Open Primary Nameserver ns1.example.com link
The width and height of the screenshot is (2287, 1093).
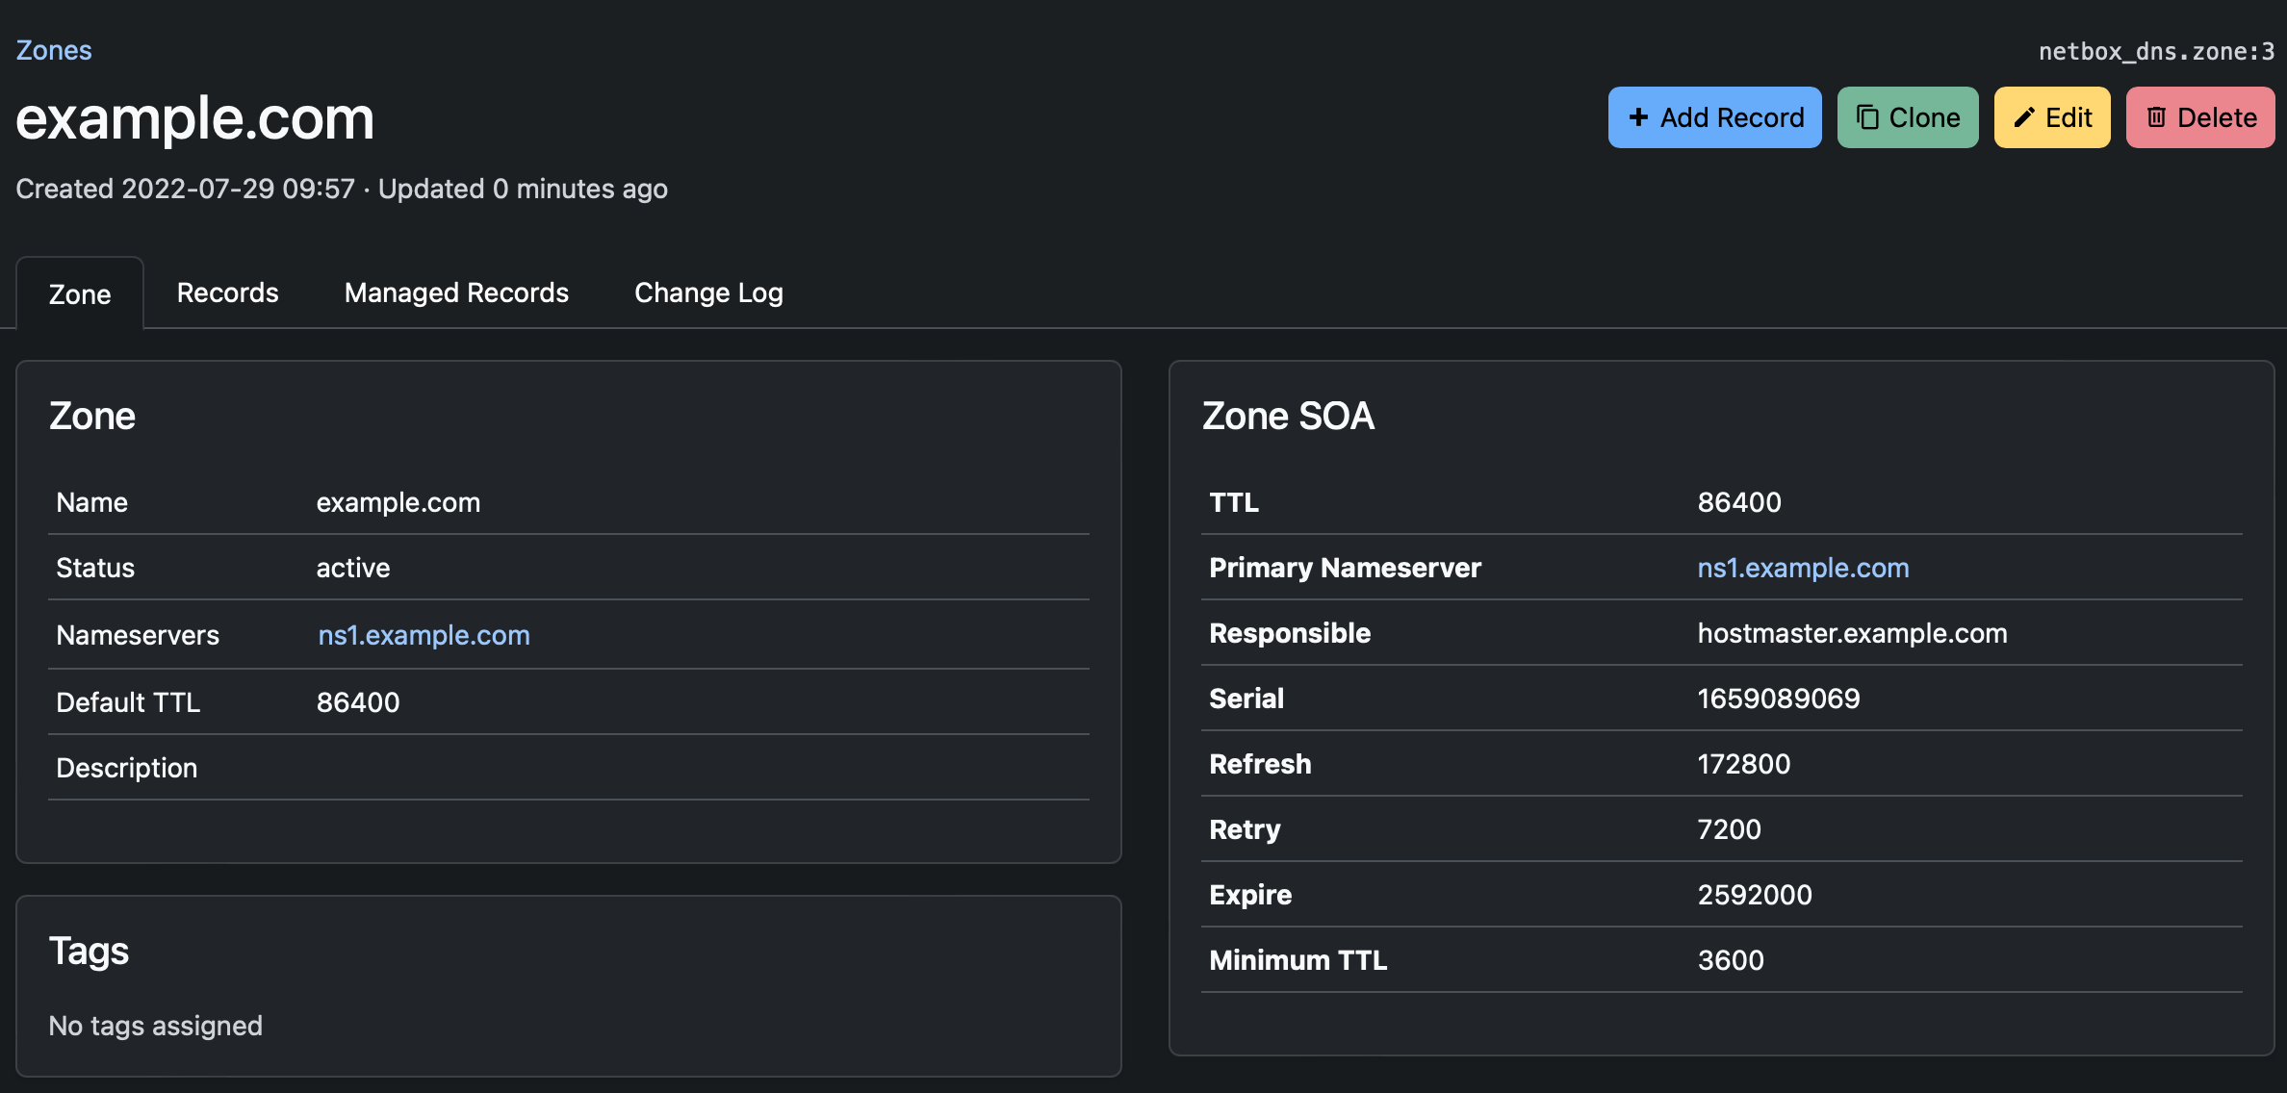[1803, 568]
